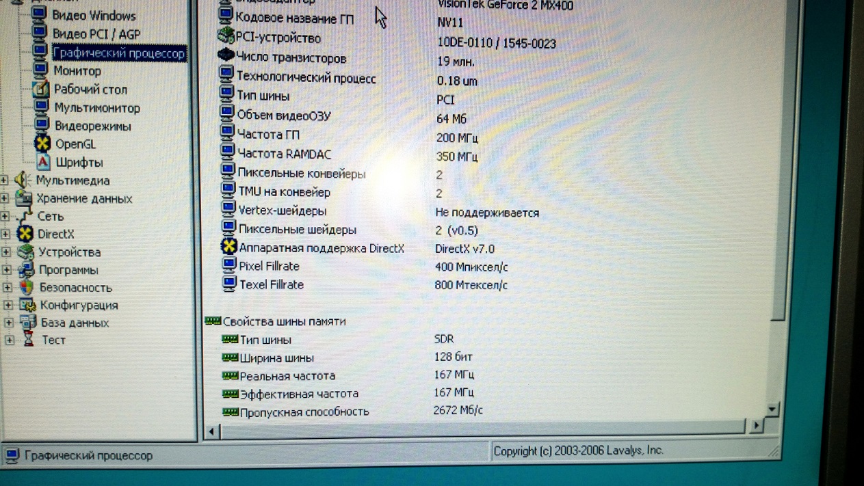Expand the Хранение данных tree node

point(5,198)
